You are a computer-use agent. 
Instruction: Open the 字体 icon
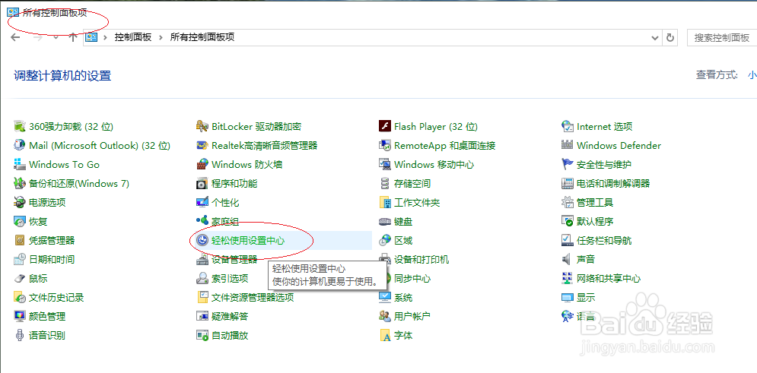[x=385, y=336]
